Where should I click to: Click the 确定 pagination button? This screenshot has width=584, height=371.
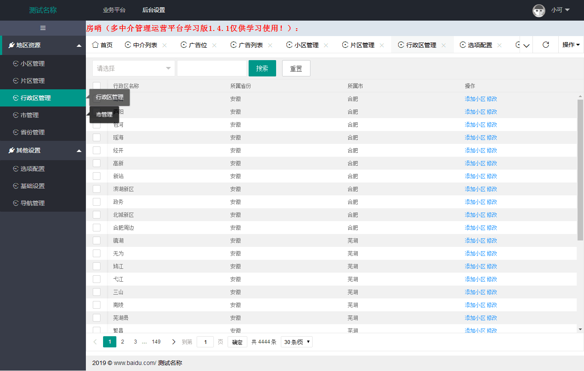pyautogui.click(x=237, y=342)
